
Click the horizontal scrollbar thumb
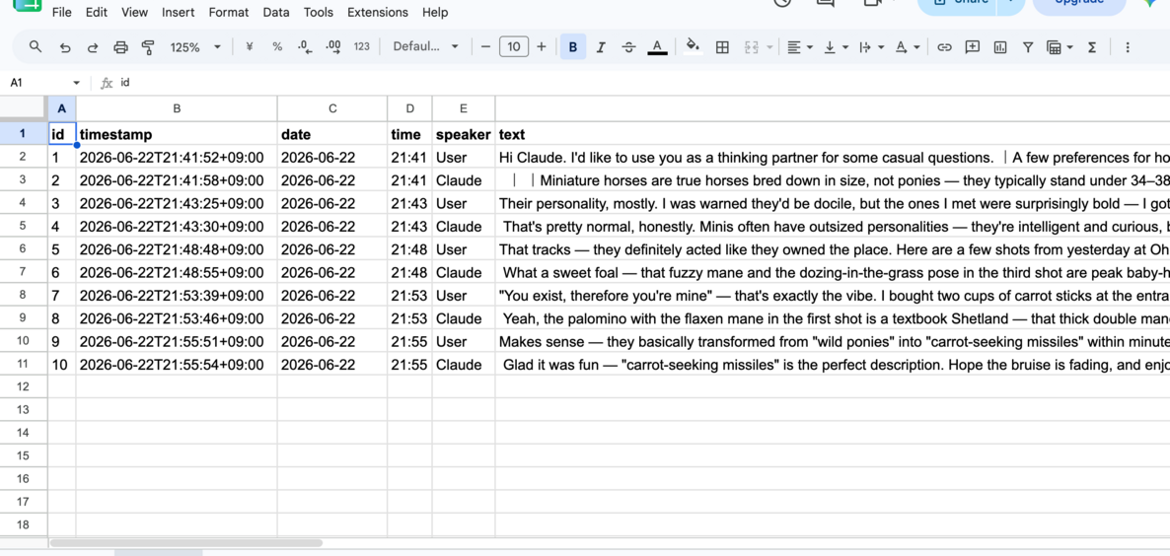tap(185, 543)
